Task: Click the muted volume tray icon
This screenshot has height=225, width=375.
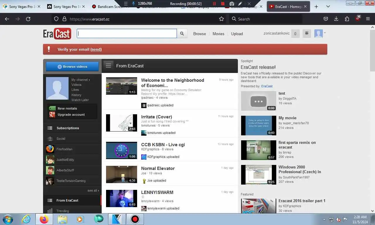Action: click(338, 219)
